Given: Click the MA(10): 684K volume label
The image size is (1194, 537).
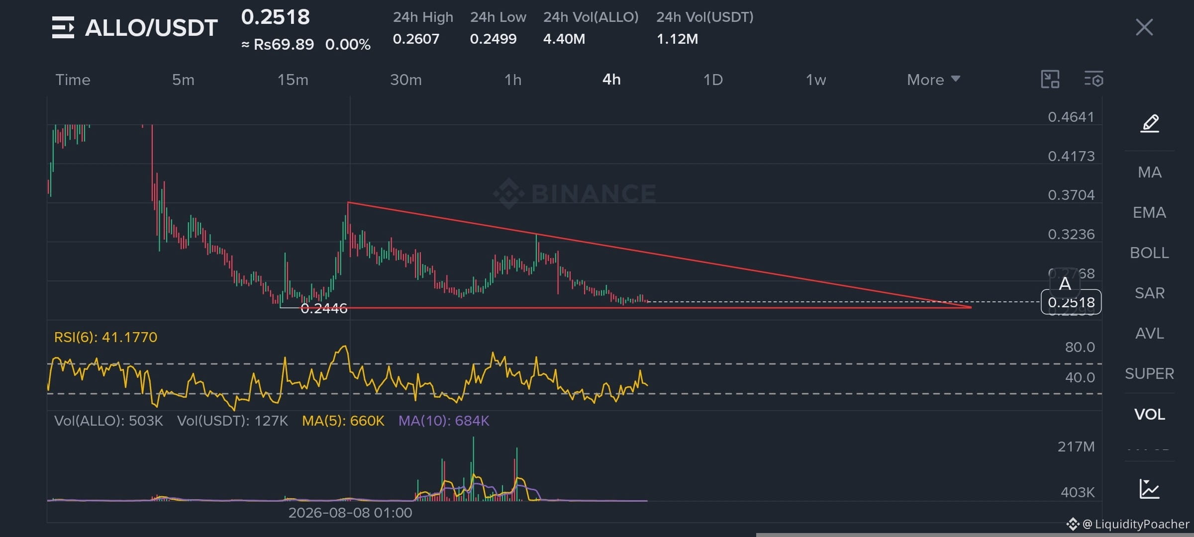Looking at the screenshot, I should pos(444,421).
